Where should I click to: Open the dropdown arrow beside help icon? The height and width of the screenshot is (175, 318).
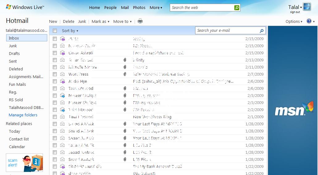[x=314, y=22]
